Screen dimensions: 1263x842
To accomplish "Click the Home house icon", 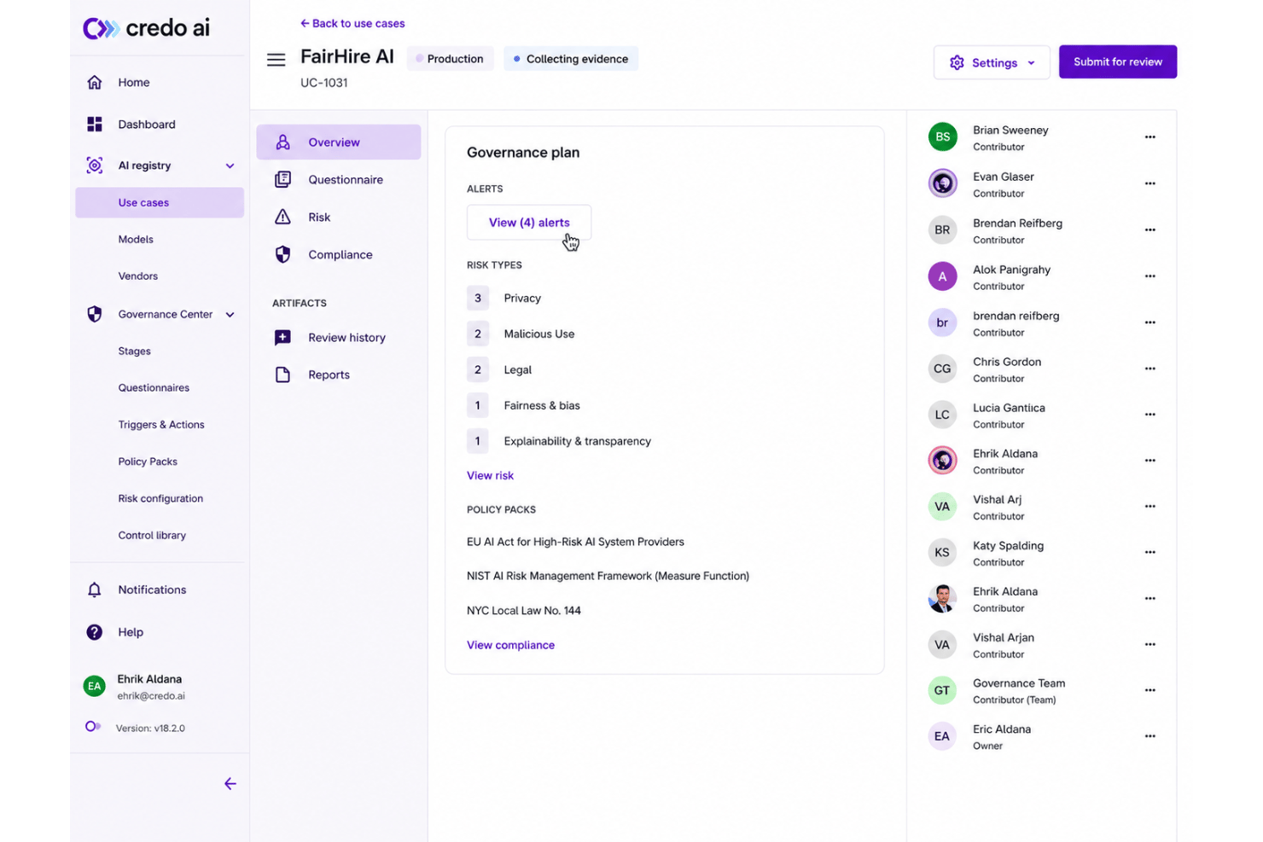I will [95, 83].
